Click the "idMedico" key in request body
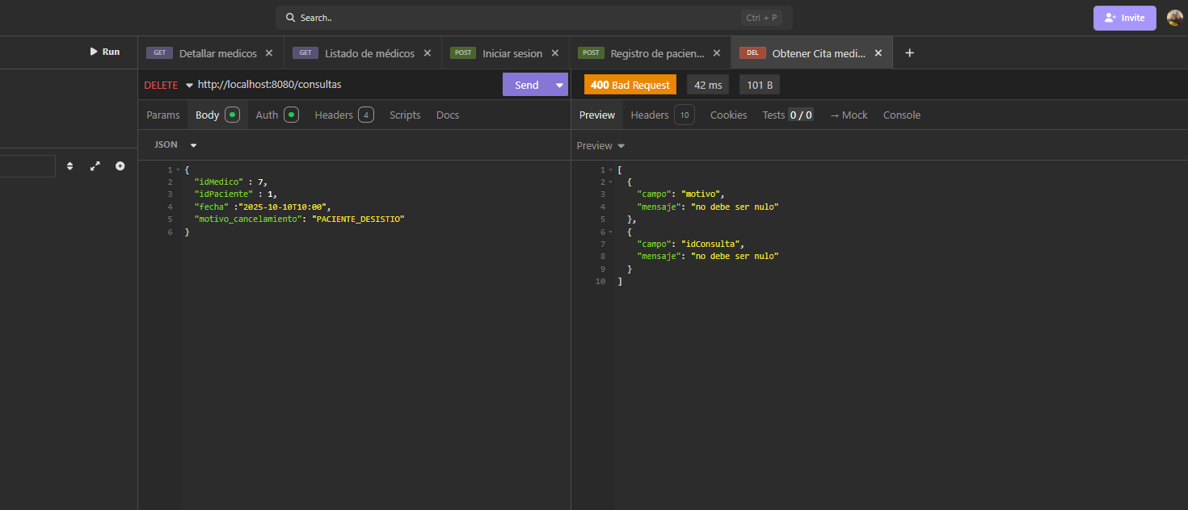Screen dimensions: 1188x510 (x=218, y=182)
